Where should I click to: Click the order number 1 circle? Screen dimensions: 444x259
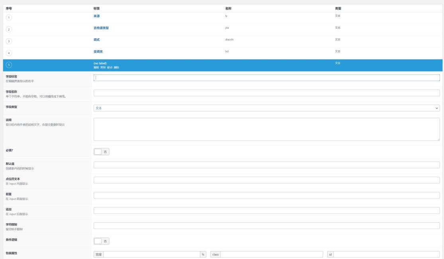point(9,18)
